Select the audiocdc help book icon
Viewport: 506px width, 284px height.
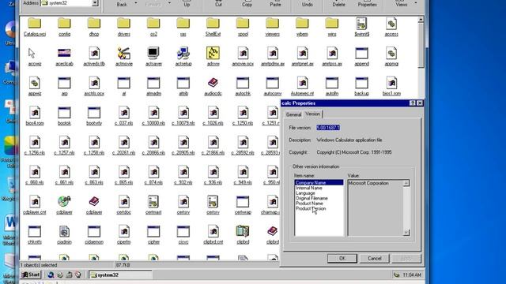coord(213,83)
